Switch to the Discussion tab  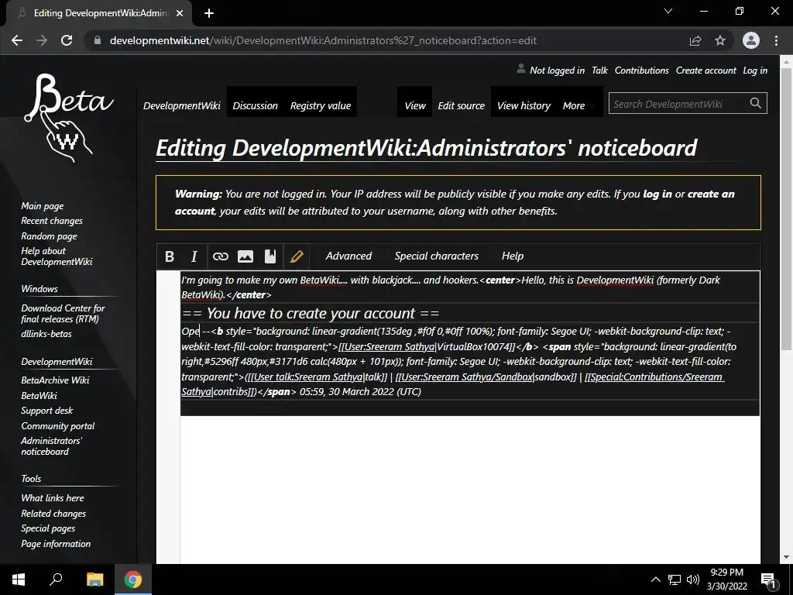(255, 105)
